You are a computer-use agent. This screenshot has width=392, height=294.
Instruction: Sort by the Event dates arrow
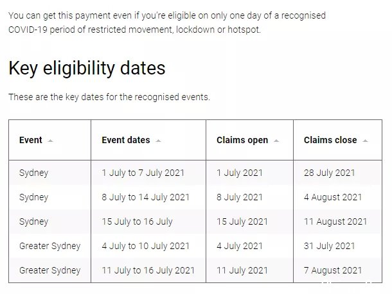click(158, 141)
